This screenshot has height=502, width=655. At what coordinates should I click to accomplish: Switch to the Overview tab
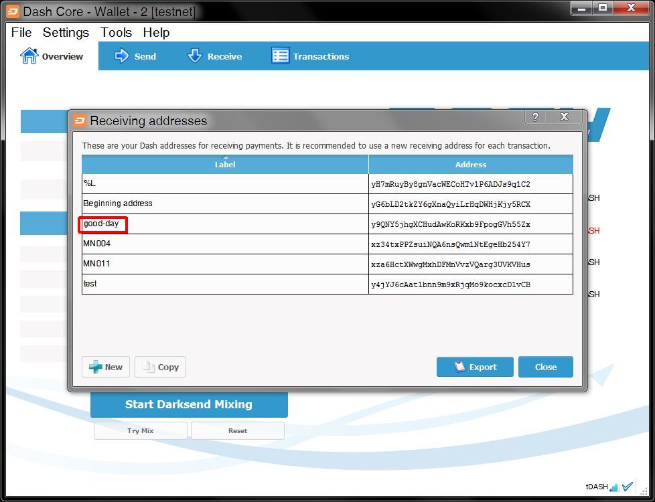(52, 56)
